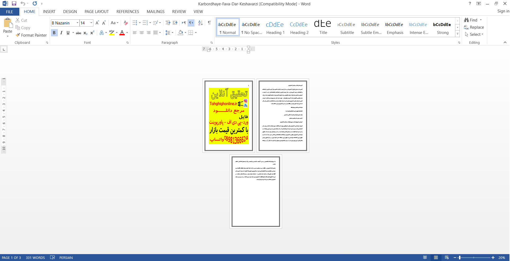Click the zoom slider handle
Screen dimensions: 510x261
click(x=460, y=258)
